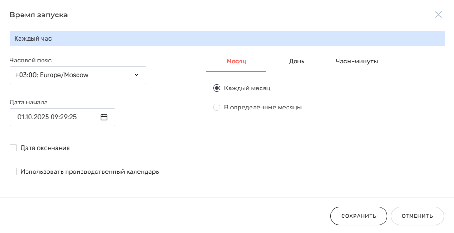
Task: Tick the Использовать производственный календарь checkbox
Action: [13, 172]
